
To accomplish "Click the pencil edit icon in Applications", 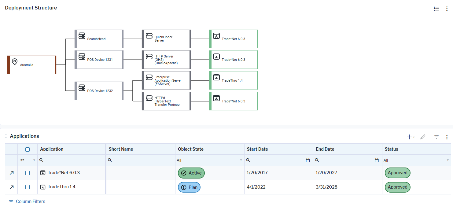I will [423, 137].
